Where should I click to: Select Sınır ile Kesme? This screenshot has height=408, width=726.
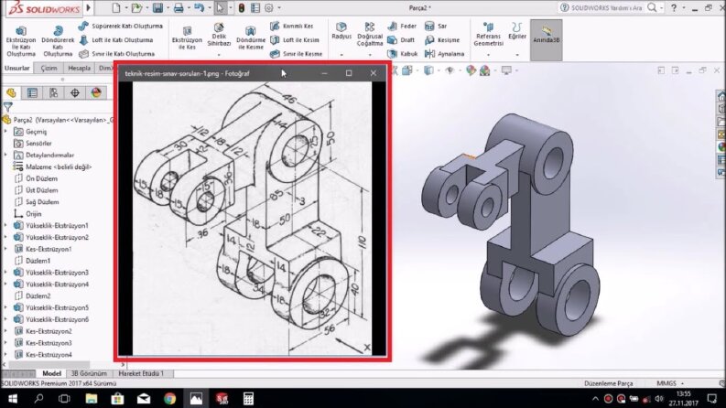tap(296, 54)
